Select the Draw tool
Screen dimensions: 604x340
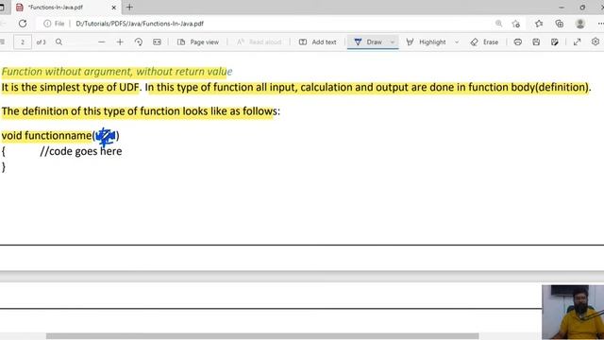coord(368,42)
